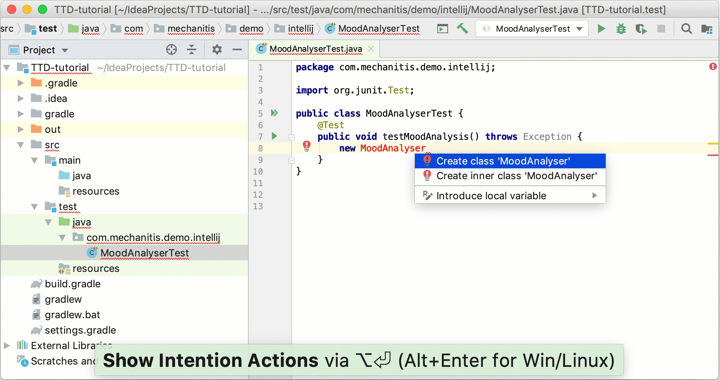This screenshot has width=720, height=380.
Task: Click the test breadcrumb in navigation bar
Action: (41, 29)
